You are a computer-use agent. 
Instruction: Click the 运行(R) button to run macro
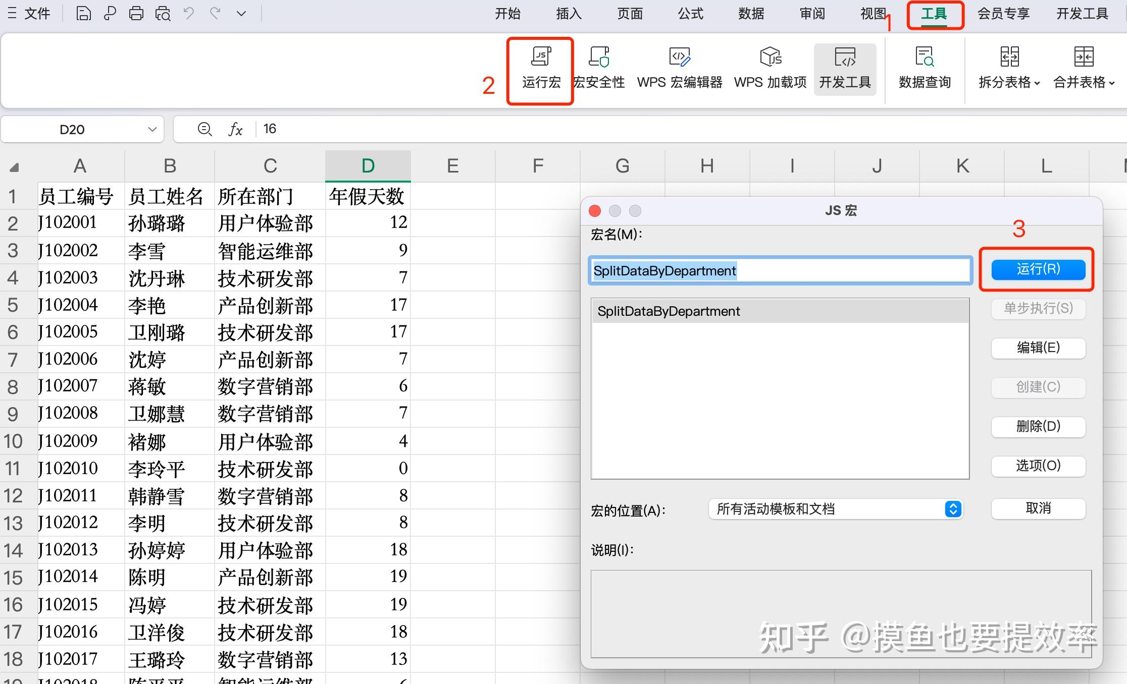[x=1037, y=269]
